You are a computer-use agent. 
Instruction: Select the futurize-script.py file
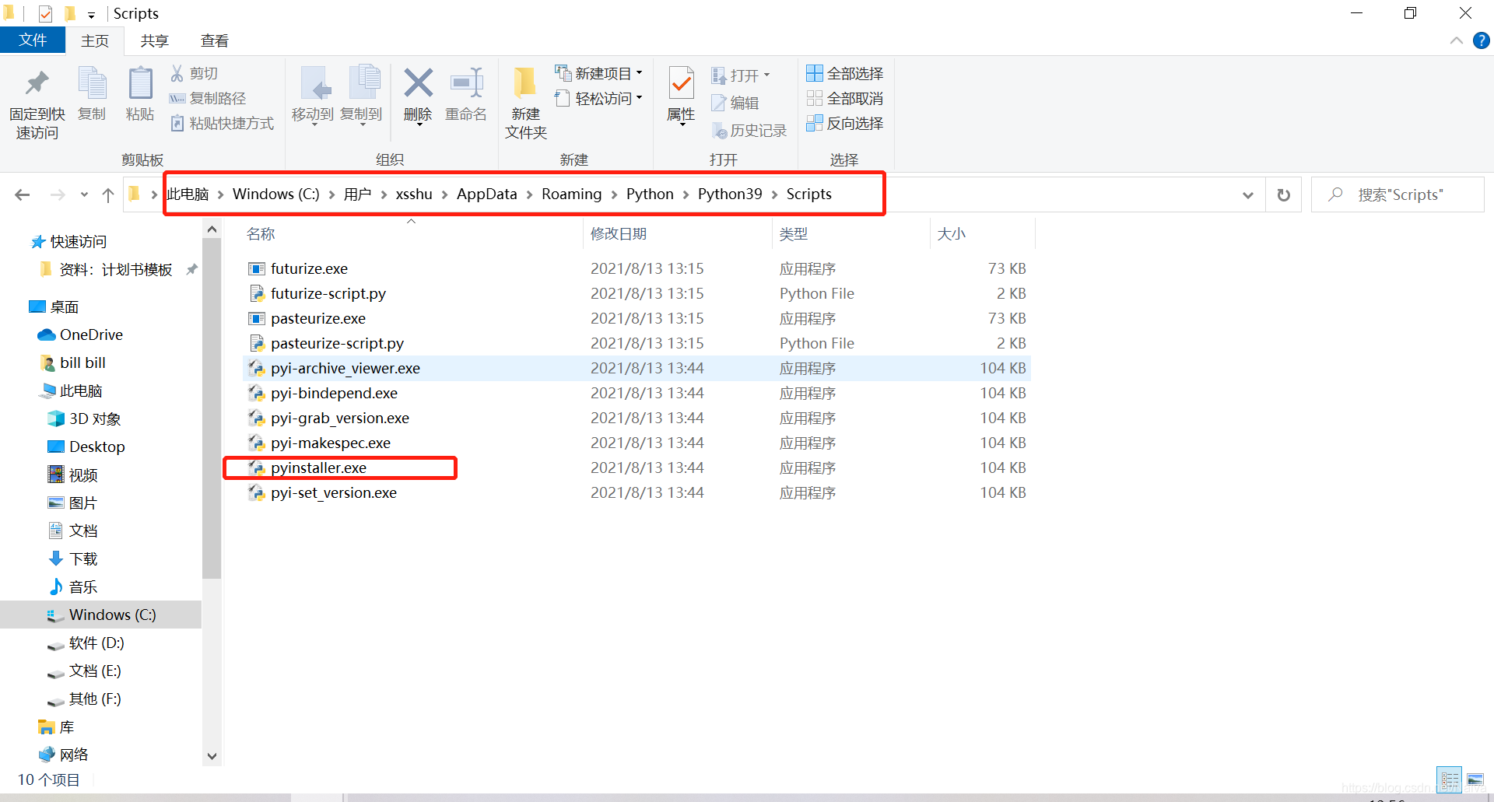click(x=328, y=293)
